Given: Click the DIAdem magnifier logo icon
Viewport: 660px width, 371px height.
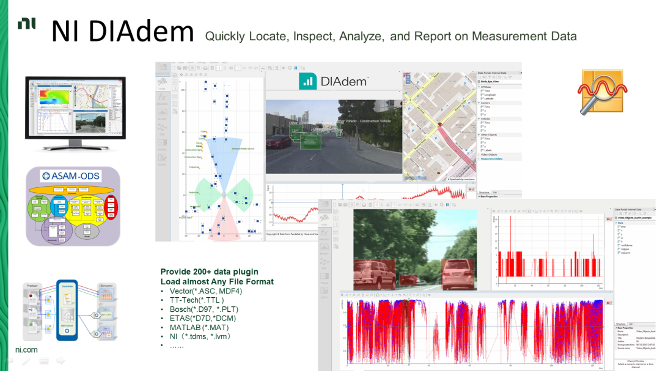Looking at the screenshot, I should point(603,92).
